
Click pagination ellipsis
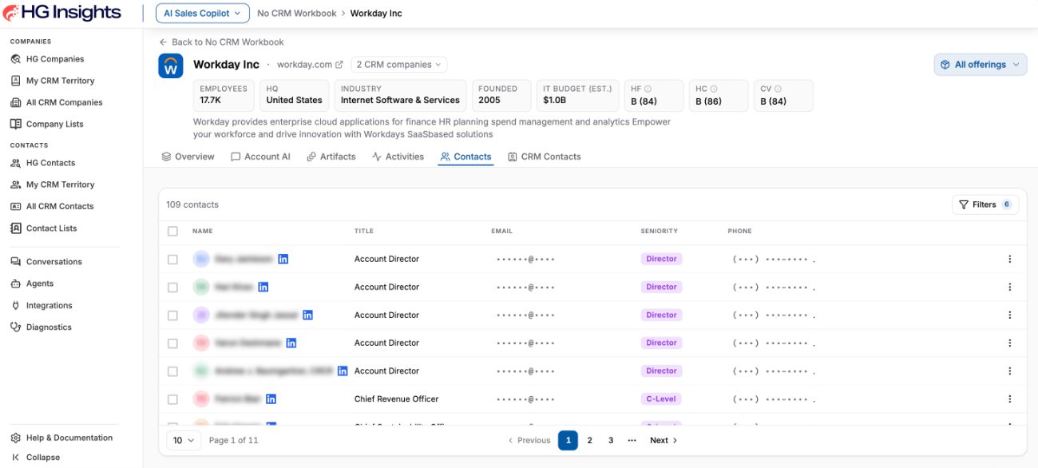tap(632, 440)
